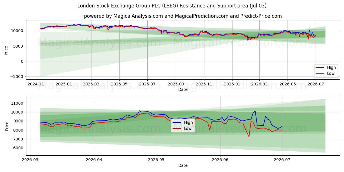The width and height of the screenshot is (344, 172).
Task: Click the 2025-01 tick label
Action: [x=64, y=84]
